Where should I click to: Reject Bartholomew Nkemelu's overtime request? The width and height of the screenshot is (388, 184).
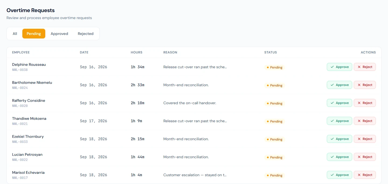(365, 85)
